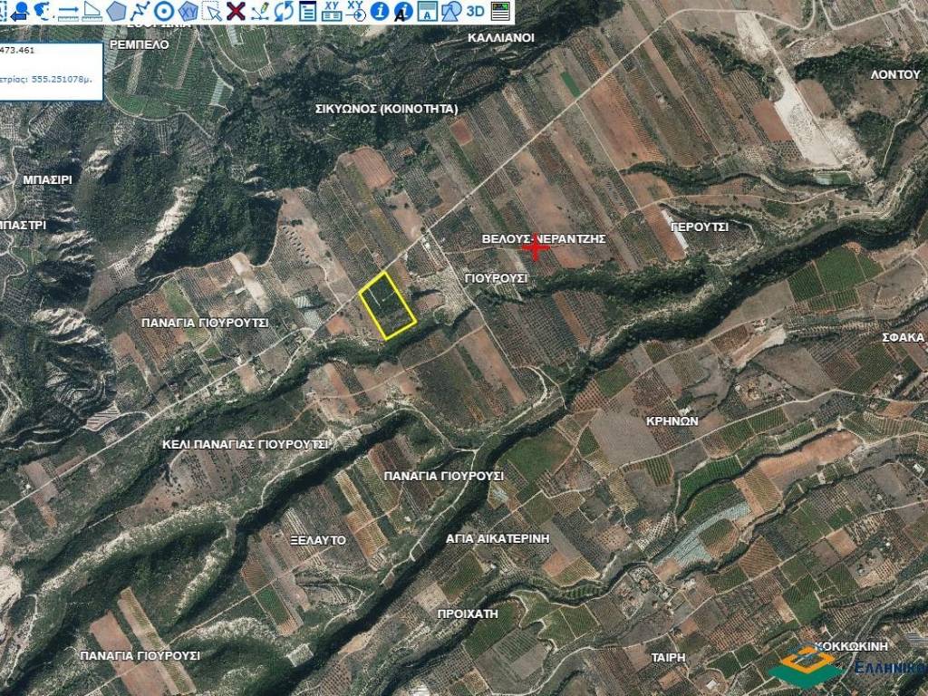Open the document list panel icon
The image size is (928, 696).
pyautogui.click(x=308, y=11)
